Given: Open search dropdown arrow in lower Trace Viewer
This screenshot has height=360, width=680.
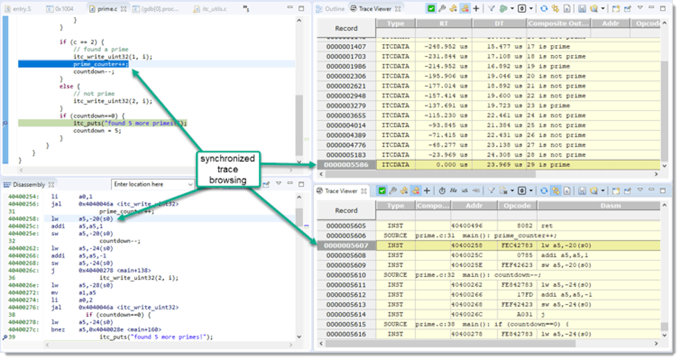Looking at the screenshot, I should [603, 191].
